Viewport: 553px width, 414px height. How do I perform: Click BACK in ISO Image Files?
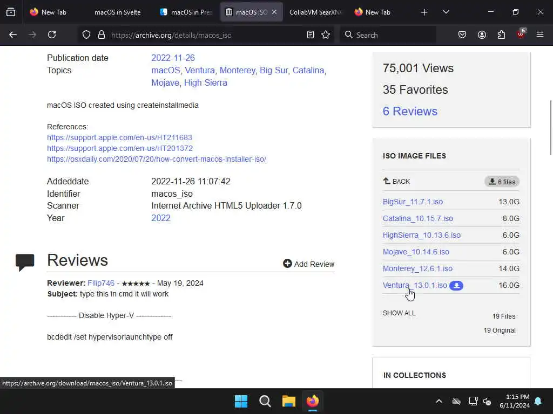pos(397,181)
